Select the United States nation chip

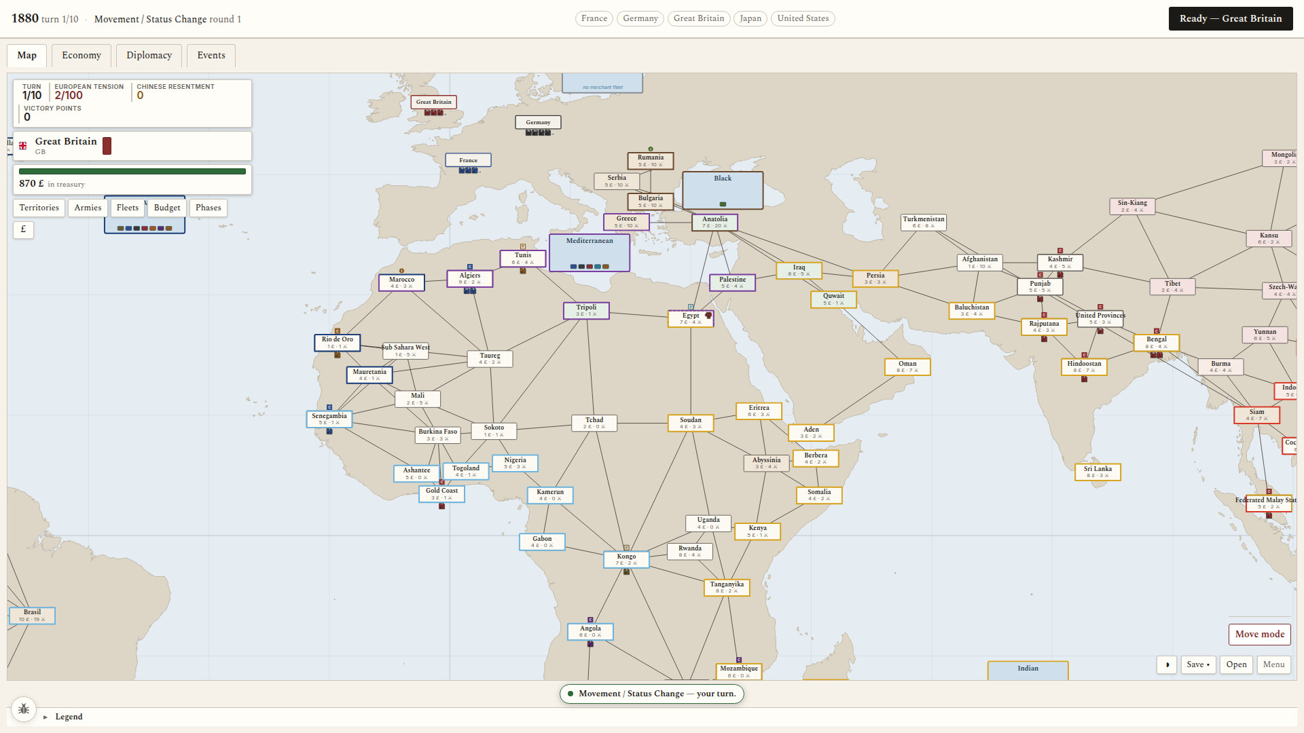click(803, 19)
